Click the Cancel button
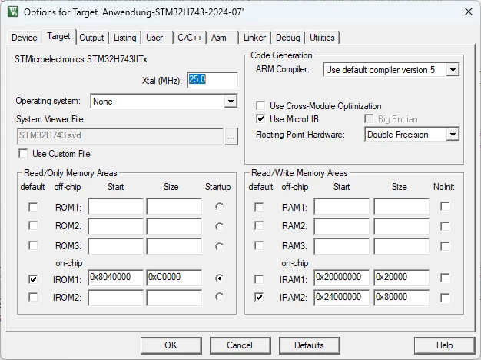Screen dimensions: 481x360 [x=240, y=345]
